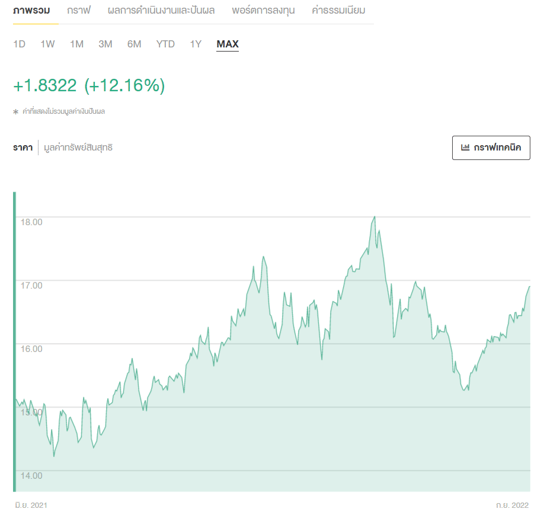This screenshot has height=512, width=544.
Task: Select the ค่าธรรมเนียม fees tab
Action: pyautogui.click(x=338, y=11)
